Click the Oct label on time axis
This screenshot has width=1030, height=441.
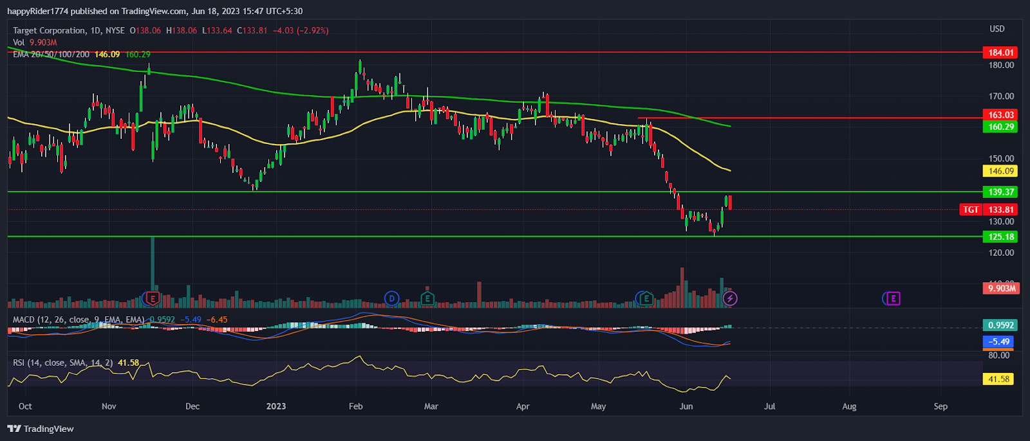pos(25,406)
